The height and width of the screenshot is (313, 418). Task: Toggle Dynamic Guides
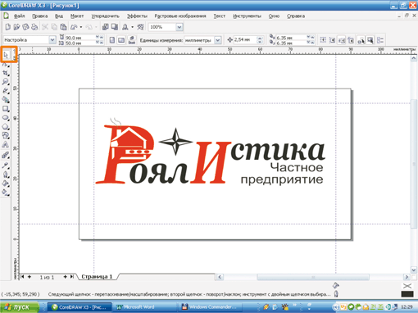click(351, 40)
